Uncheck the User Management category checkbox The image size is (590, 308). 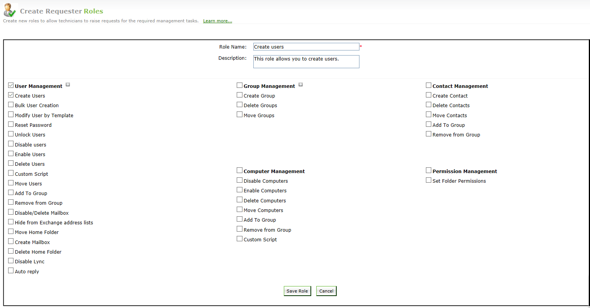pos(11,85)
